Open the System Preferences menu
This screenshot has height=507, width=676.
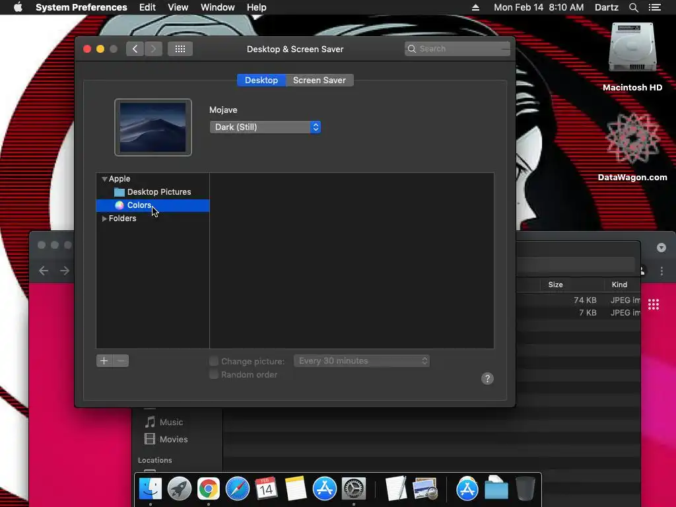point(81,7)
